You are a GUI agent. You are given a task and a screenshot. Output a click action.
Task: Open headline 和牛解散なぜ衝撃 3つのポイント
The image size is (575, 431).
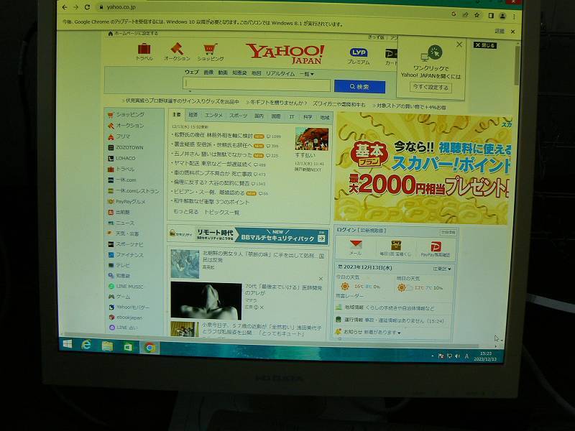pyautogui.click(x=211, y=202)
